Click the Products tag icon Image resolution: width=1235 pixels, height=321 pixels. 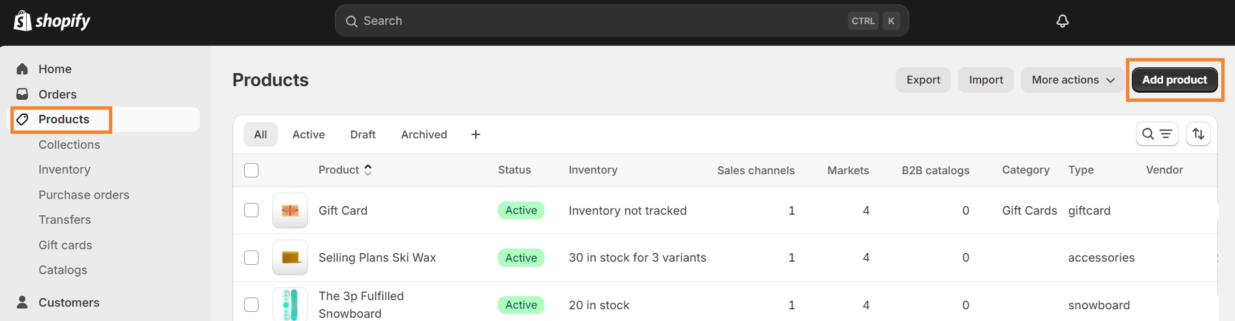tap(22, 119)
